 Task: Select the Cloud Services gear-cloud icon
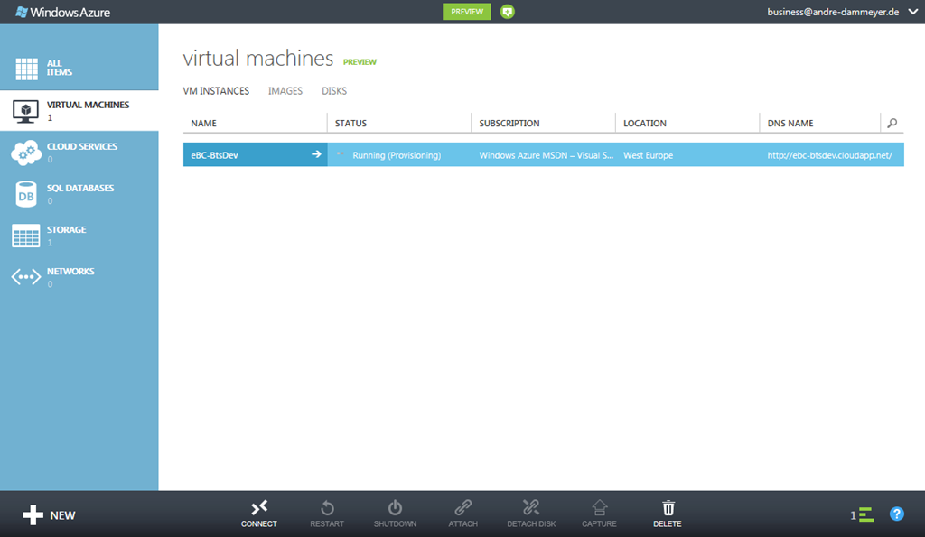(x=26, y=153)
